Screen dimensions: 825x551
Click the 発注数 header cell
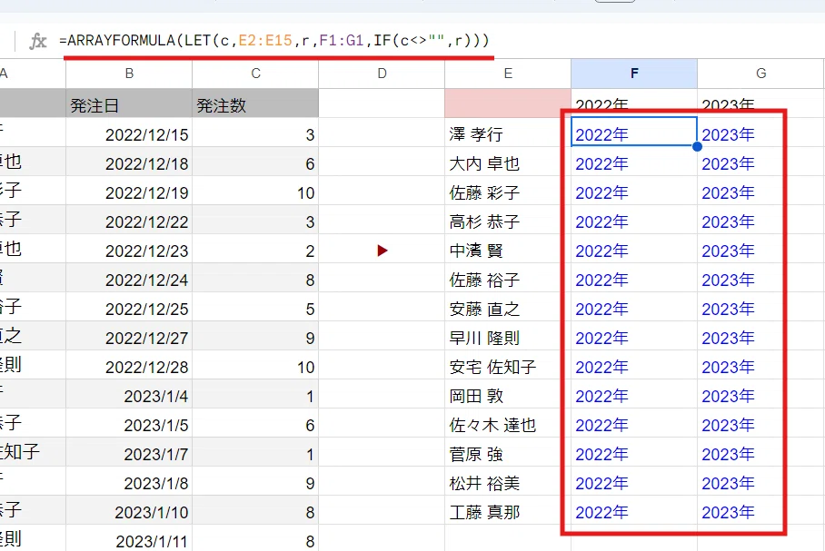[x=255, y=103]
